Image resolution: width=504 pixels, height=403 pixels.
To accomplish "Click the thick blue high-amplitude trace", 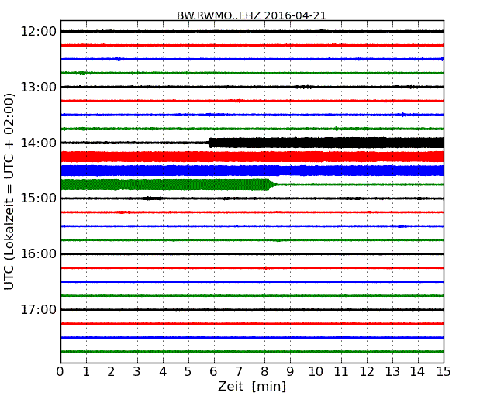I will tap(252, 170).
